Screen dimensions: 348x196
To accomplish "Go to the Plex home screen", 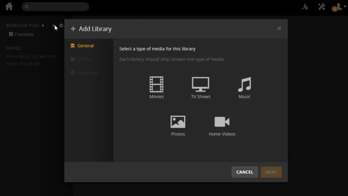I will coord(9,7).
